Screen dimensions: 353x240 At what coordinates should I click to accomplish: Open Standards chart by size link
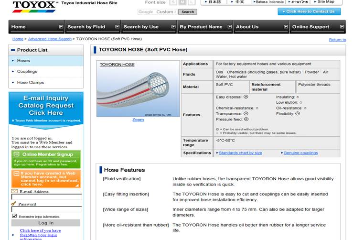[240, 153]
